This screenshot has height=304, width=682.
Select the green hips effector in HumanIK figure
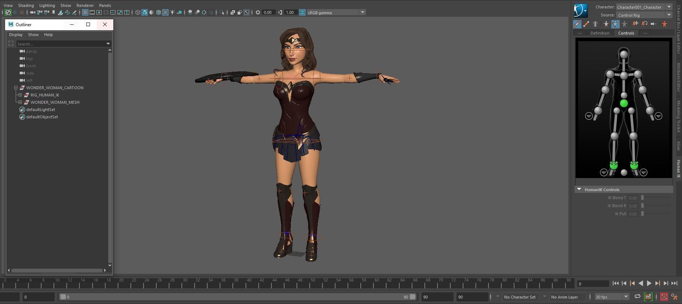[624, 103]
